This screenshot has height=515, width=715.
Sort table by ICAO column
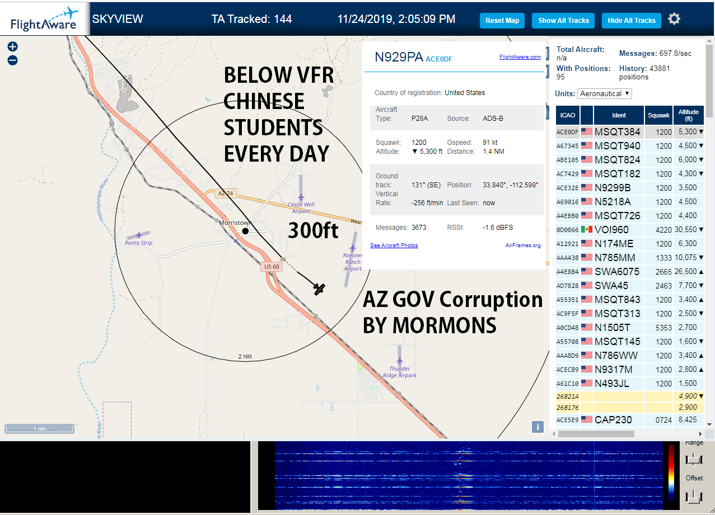pyautogui.click(x=568, y=115)
